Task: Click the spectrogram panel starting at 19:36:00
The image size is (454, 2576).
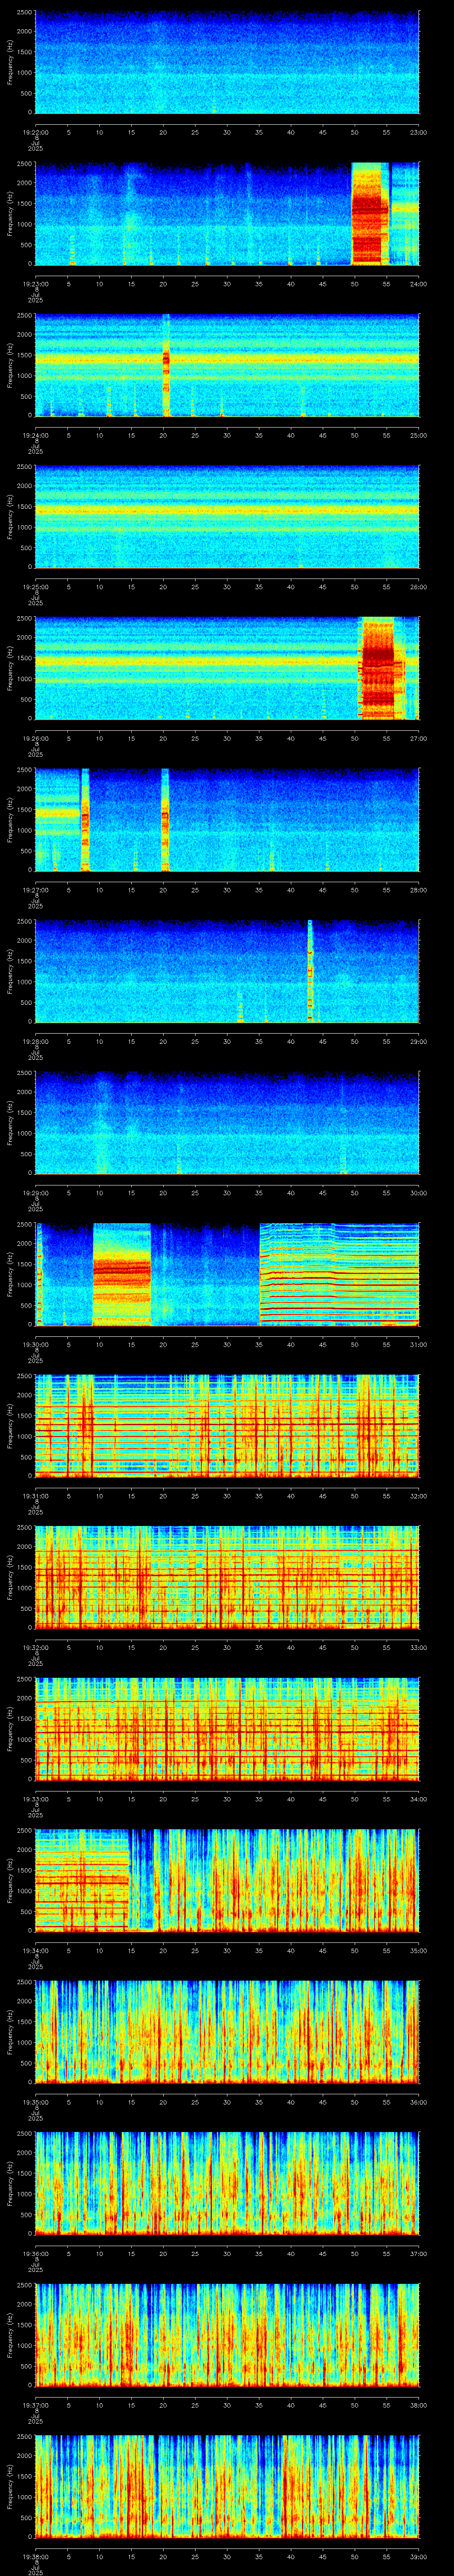Action: pos(227,2183)
